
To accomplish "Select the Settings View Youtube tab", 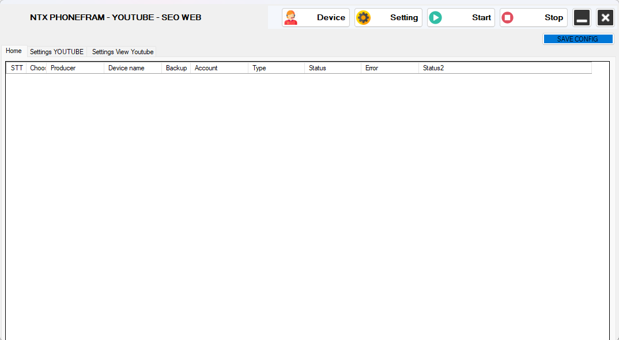I will click(123, 52).
